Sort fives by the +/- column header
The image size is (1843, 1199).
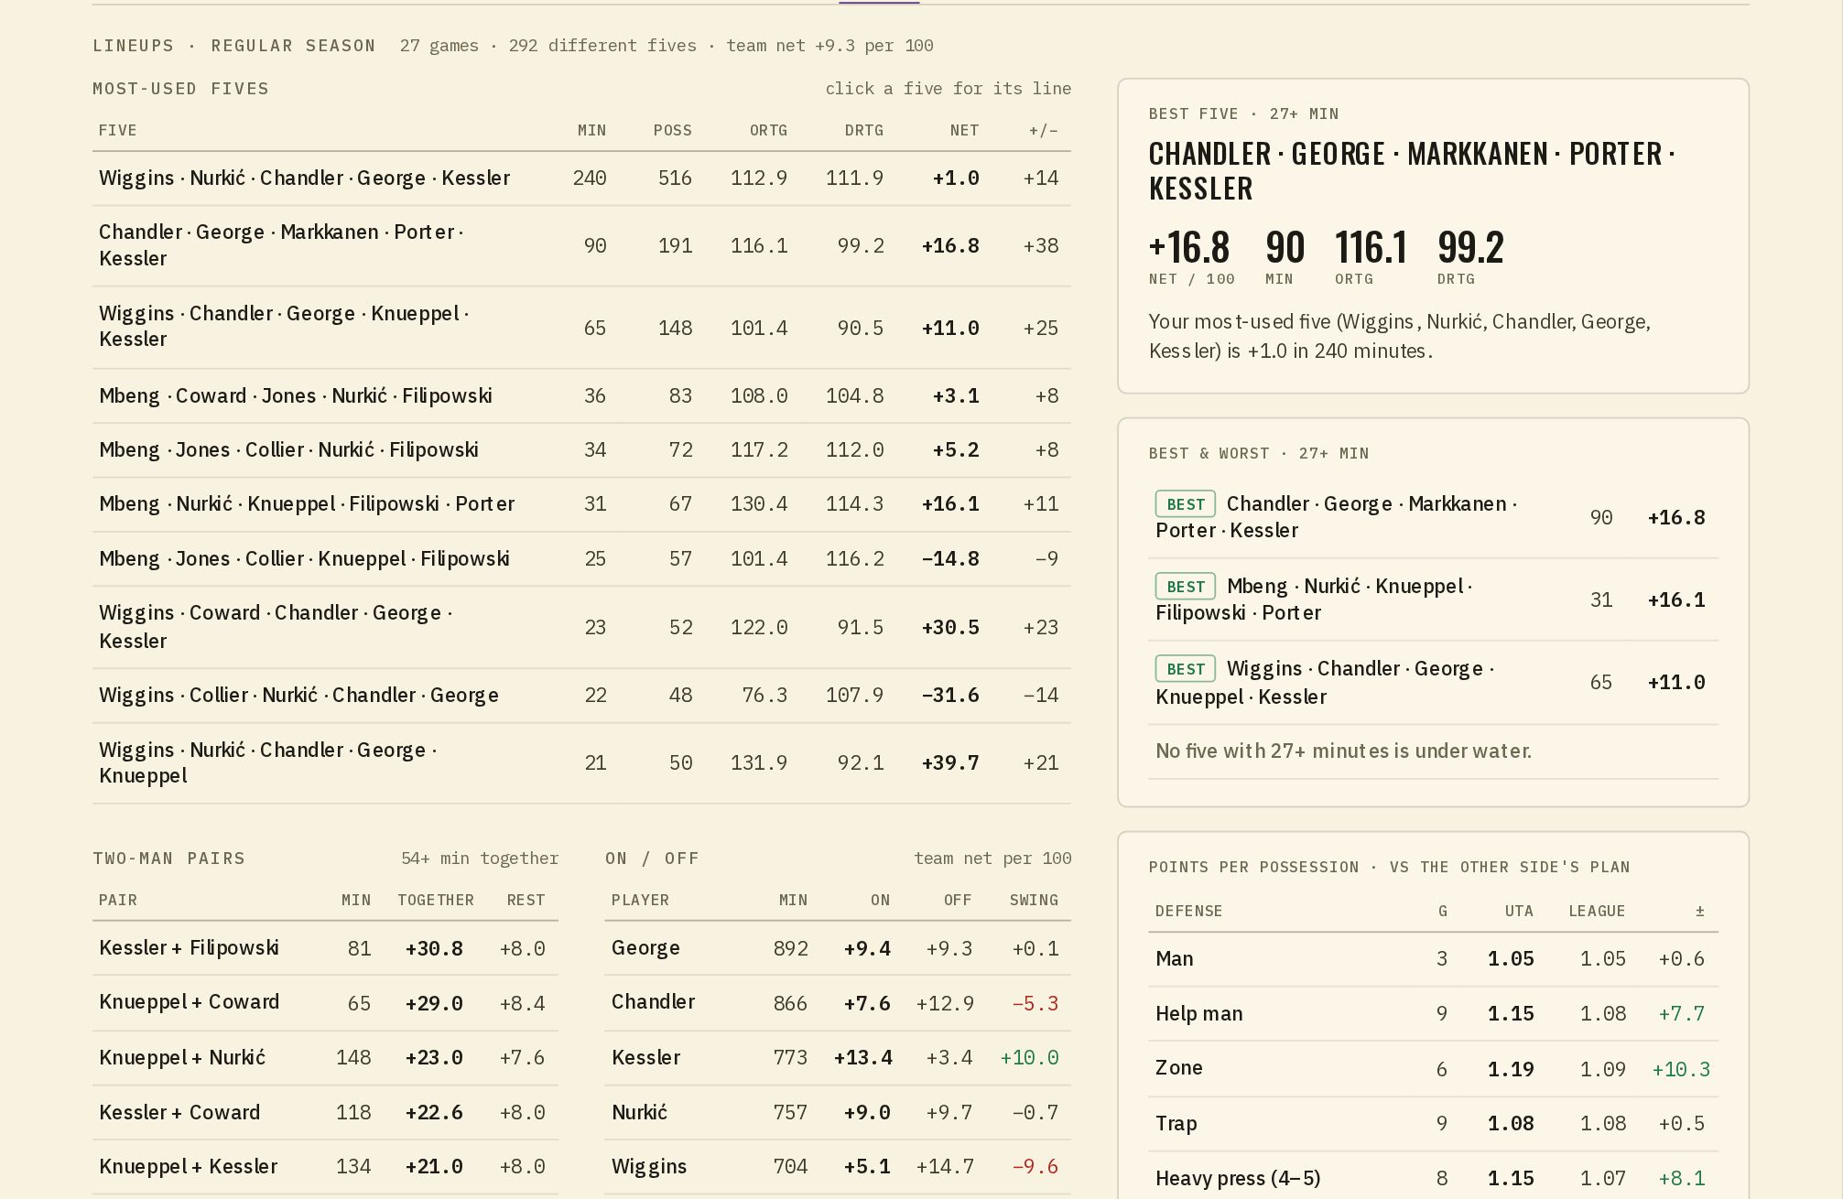point(1043,131)
